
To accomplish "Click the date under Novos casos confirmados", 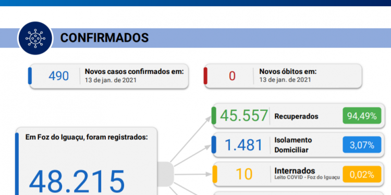I will coord(111,80).
